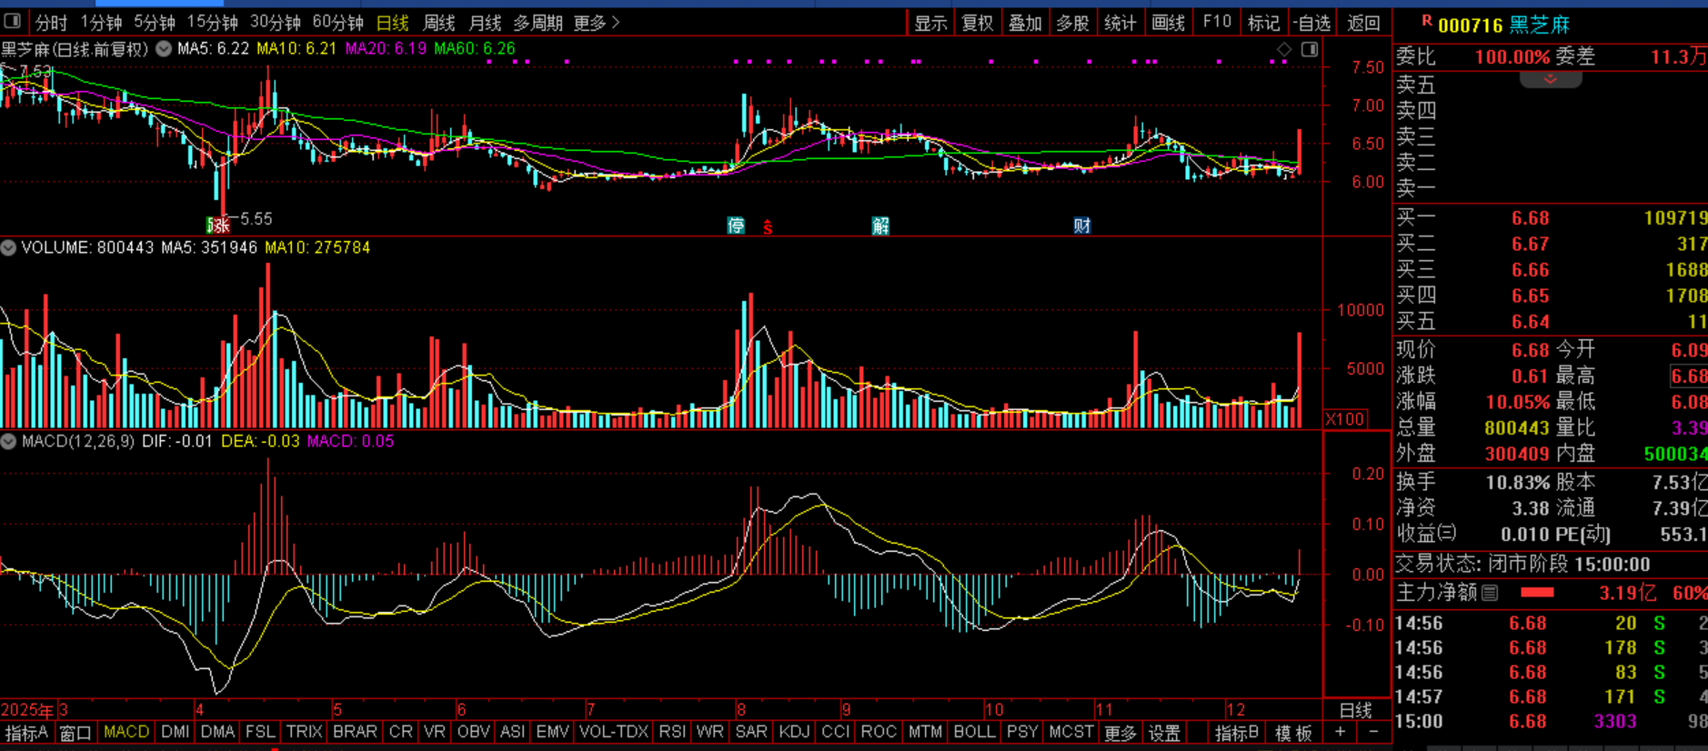Toggle the side panel icon above price axis
This screenshot has width=1708, height=751.
point(1310,49)
